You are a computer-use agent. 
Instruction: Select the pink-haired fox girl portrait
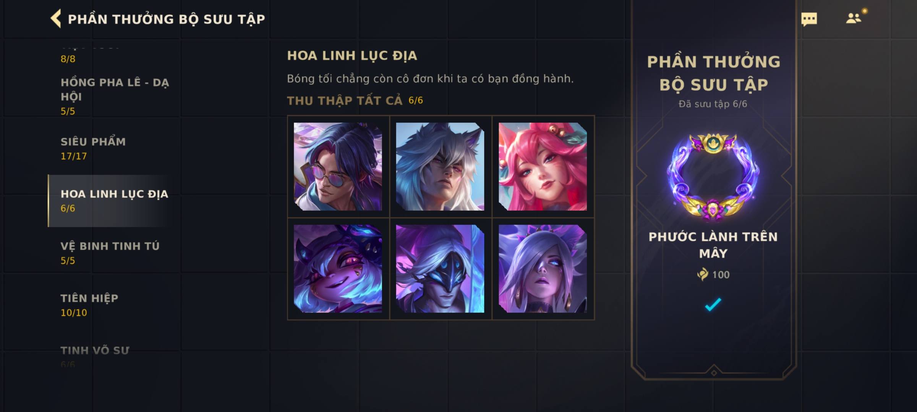pyautogui.click(x=543, y=166)
